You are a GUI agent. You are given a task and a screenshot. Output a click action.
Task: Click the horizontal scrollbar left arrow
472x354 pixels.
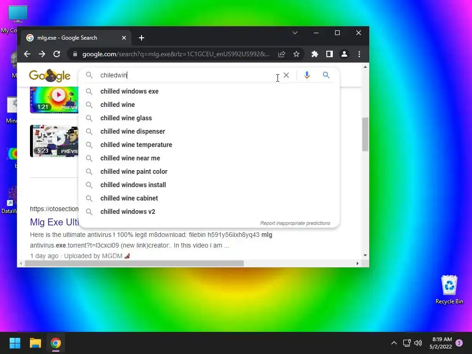click(x=20, y=263)
